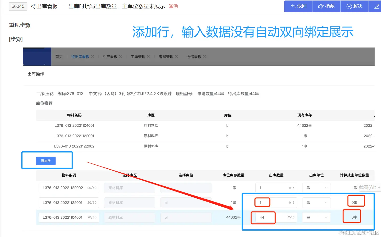Click the 重现步骤 heading
The width and height of the screenshot is (381, 237).
[20, 25]
